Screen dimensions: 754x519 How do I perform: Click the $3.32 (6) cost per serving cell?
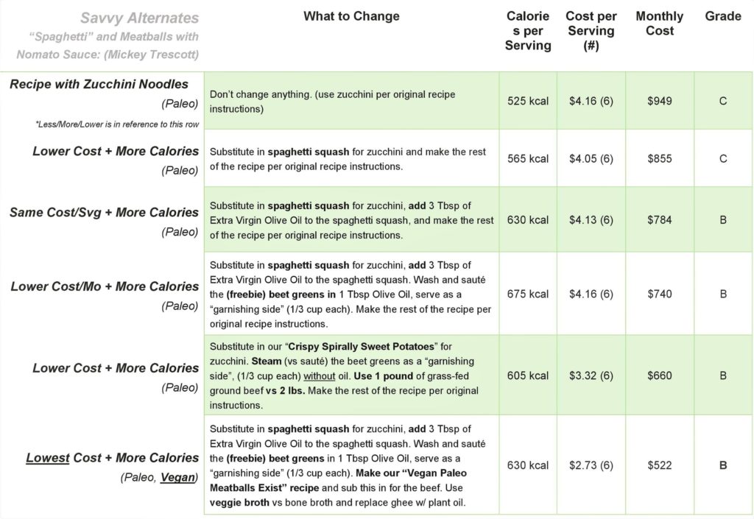pos(591,375)
